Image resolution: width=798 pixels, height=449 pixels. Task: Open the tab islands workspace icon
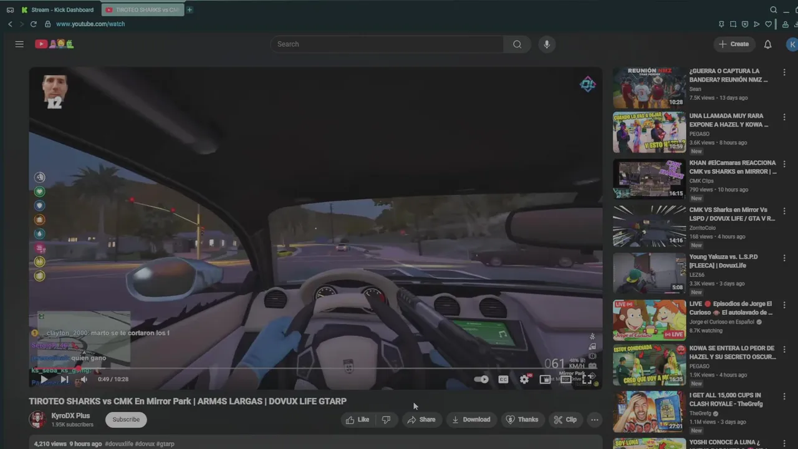10,10
